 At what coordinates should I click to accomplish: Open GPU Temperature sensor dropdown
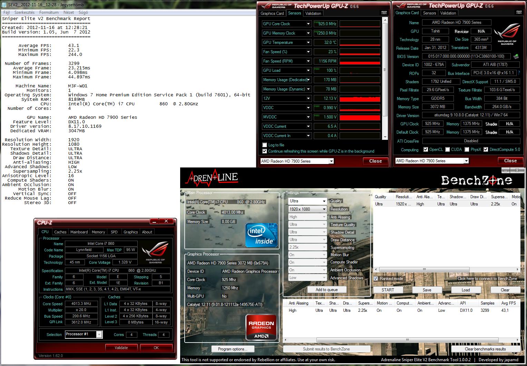pyautogui.click(x=308, y=42)
